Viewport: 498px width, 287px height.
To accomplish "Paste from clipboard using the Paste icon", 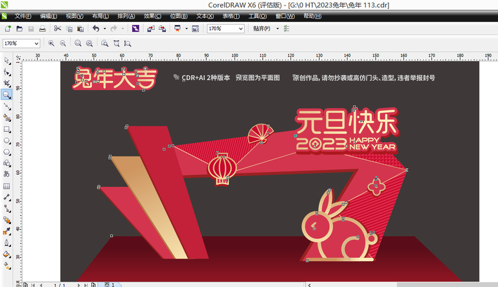I will [81, 29].
